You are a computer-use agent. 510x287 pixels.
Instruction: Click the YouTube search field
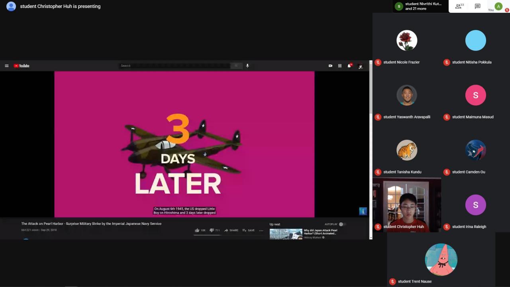click(175, 66)
